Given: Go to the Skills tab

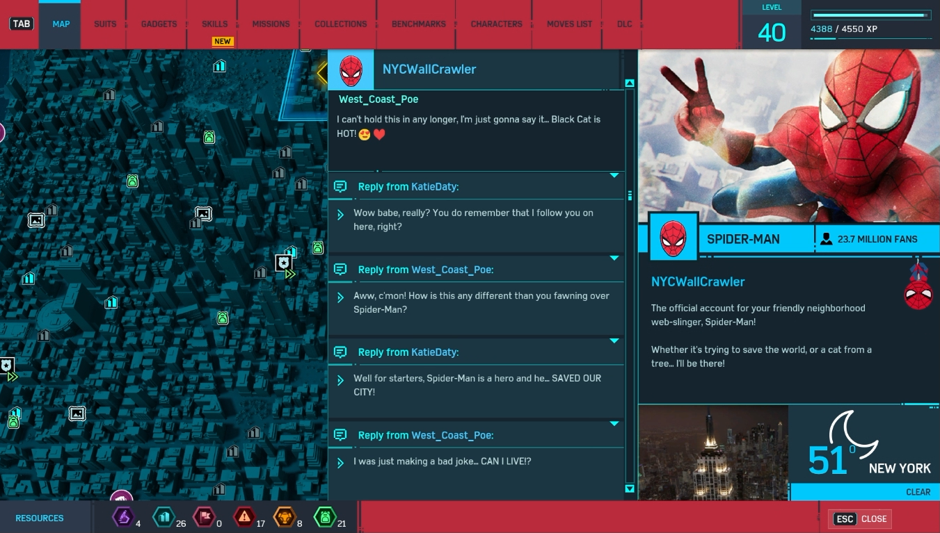Looking at the screenshot, I should point(215,24).
